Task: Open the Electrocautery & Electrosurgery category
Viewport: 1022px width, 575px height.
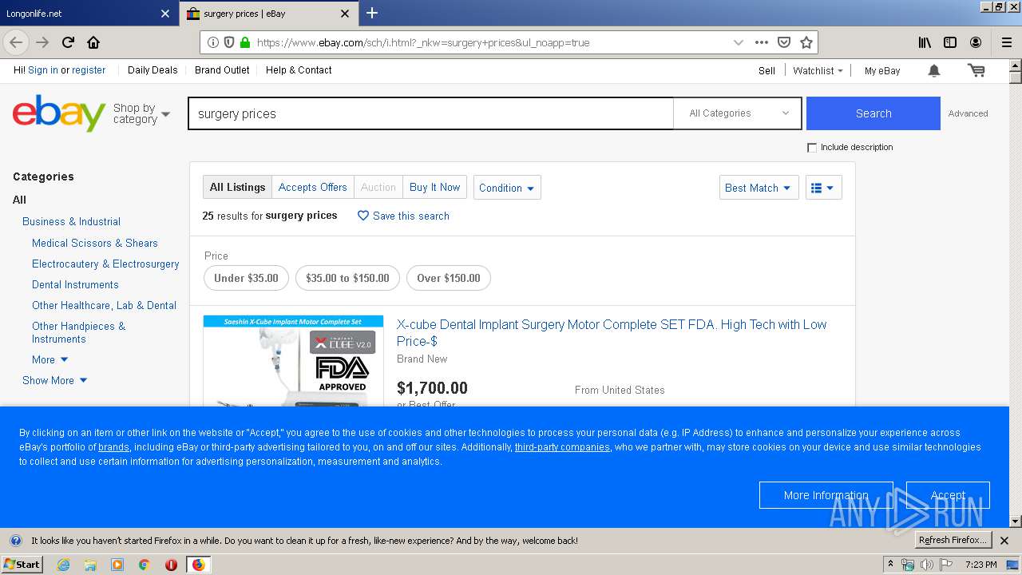Action: (105, 264)
